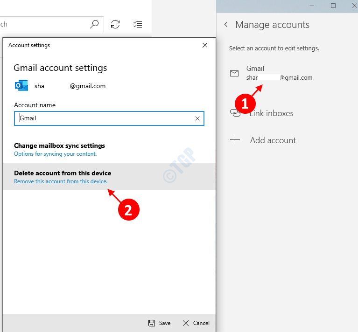Choose Delete account from this device
Screen dimensions: 358x332
pyautogui.click(x=109, y=176)
